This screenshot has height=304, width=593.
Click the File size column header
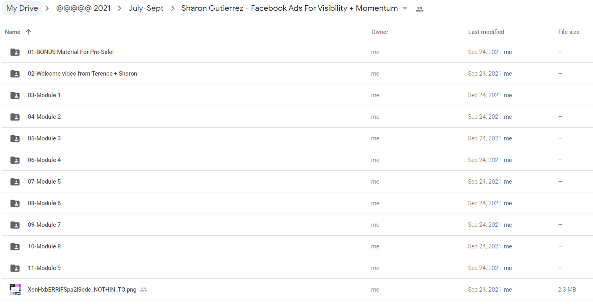coord(569,32)
